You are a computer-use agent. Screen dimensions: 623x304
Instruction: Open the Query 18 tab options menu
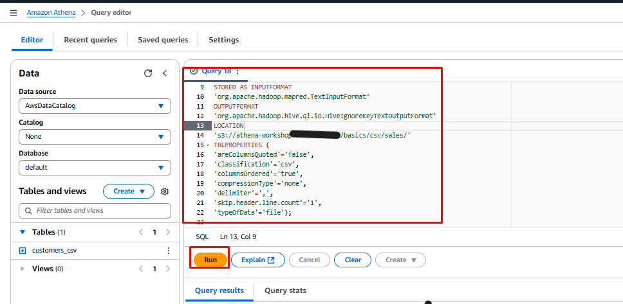[x=237, y=71]
